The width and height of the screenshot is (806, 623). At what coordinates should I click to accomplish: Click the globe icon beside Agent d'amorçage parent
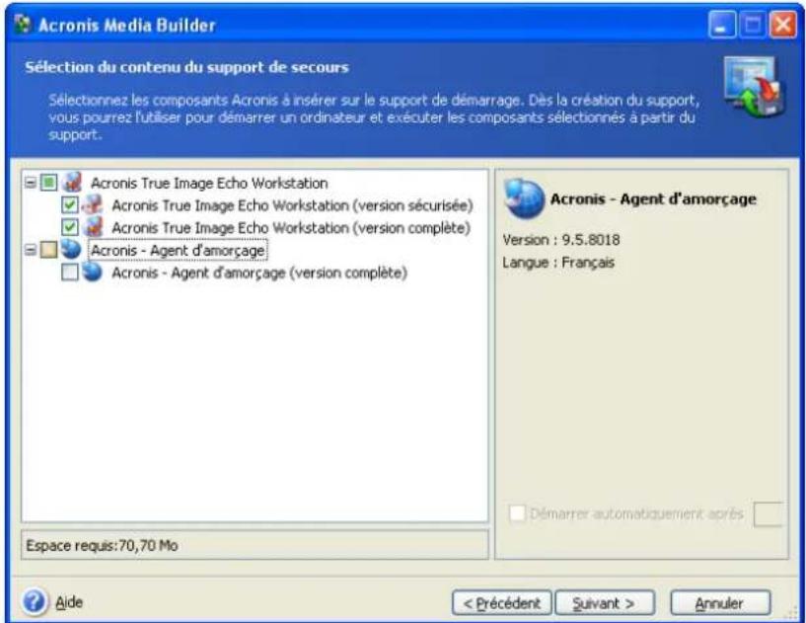pyautogui.click(x=71, y=250)
